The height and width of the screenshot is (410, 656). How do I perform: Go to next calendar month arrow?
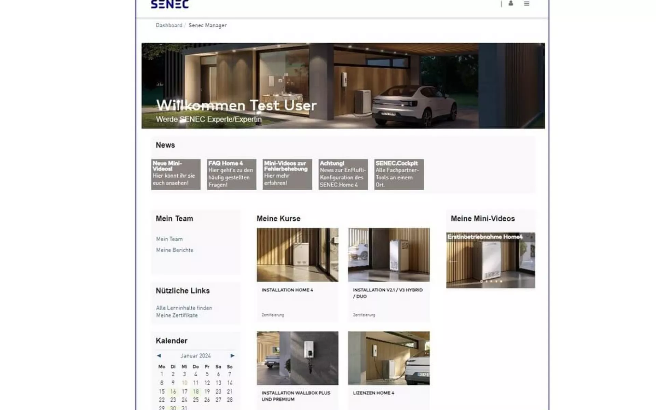(x=232, y=356)
